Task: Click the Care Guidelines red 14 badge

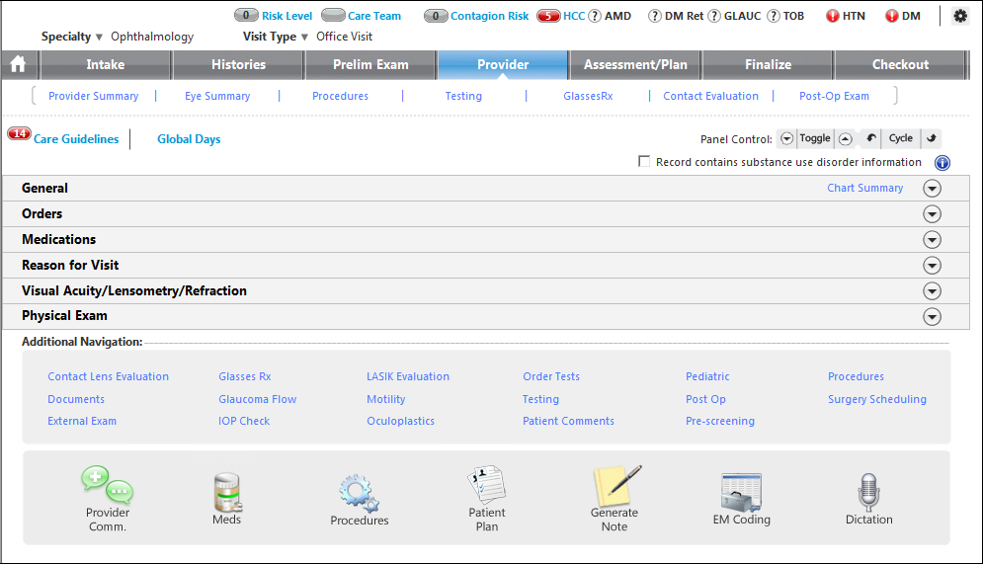Action: point(20,133)
